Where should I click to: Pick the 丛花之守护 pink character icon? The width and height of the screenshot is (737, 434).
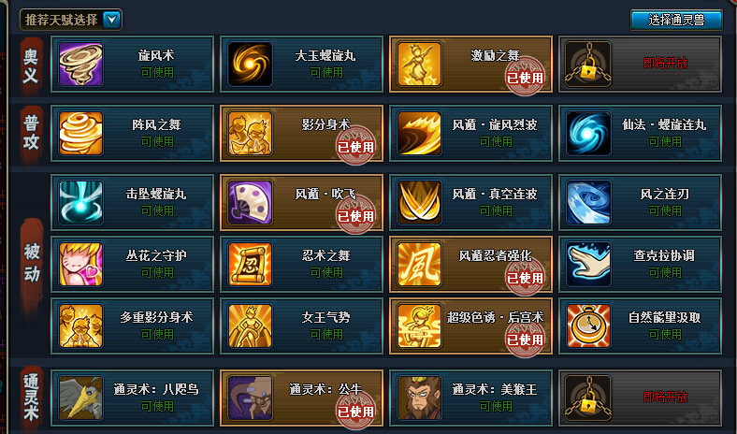80,265
